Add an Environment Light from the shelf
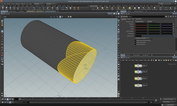 (x=130, y=8)
